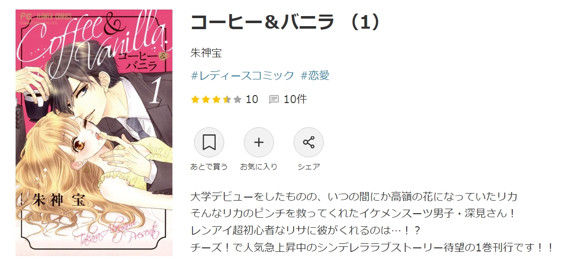Viewport: 562px width, 272px height.
Task: Open author 朱神宝 page
Action: coord(206,53)
